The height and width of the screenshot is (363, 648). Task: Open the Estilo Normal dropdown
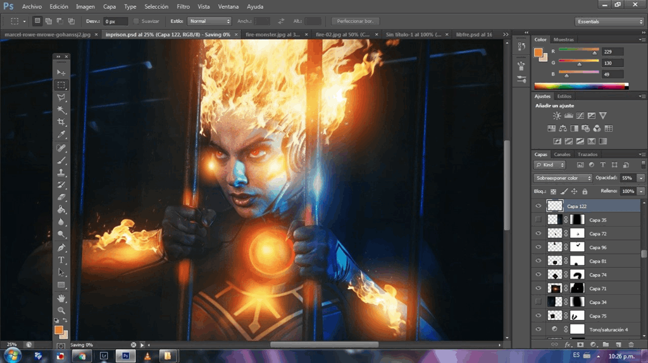(209, 21)
